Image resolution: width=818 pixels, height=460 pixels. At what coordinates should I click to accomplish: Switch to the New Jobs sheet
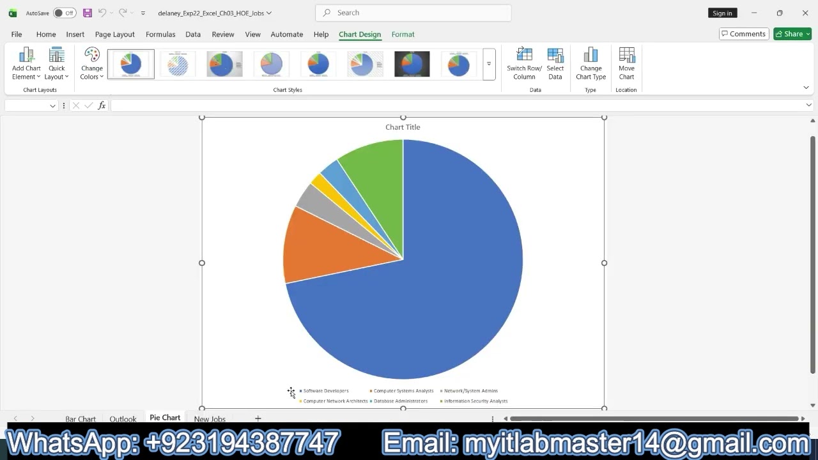point(210,419)
